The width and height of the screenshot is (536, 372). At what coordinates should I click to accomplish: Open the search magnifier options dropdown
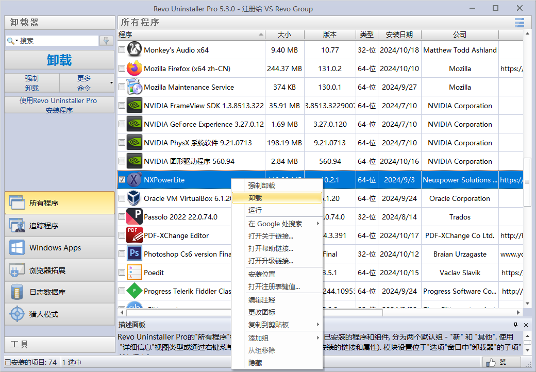13,41
